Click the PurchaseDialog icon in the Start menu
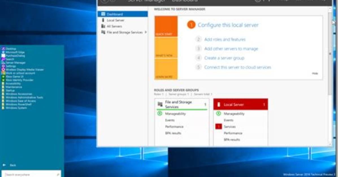This screenshot has width=338, height=177. pos(3,56)
